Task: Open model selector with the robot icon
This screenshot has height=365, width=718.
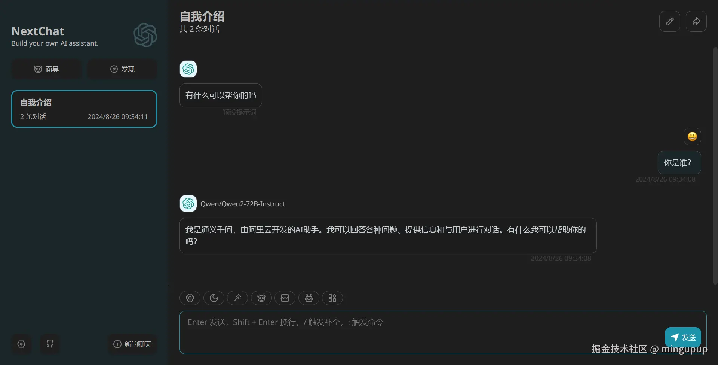Action: [309, 298]
